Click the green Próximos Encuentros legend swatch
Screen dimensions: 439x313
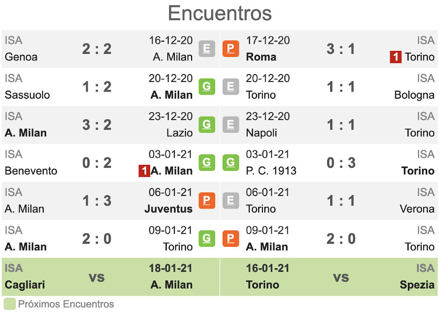click(10, 304)
